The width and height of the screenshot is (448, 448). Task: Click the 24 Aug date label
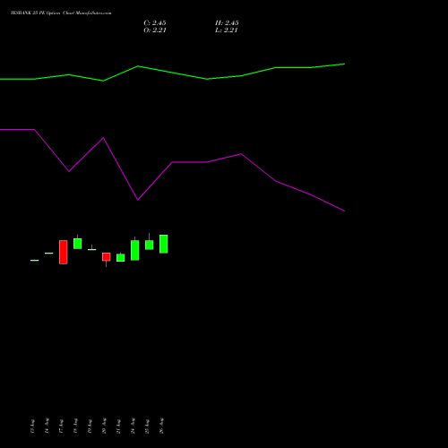coord(133,426)
